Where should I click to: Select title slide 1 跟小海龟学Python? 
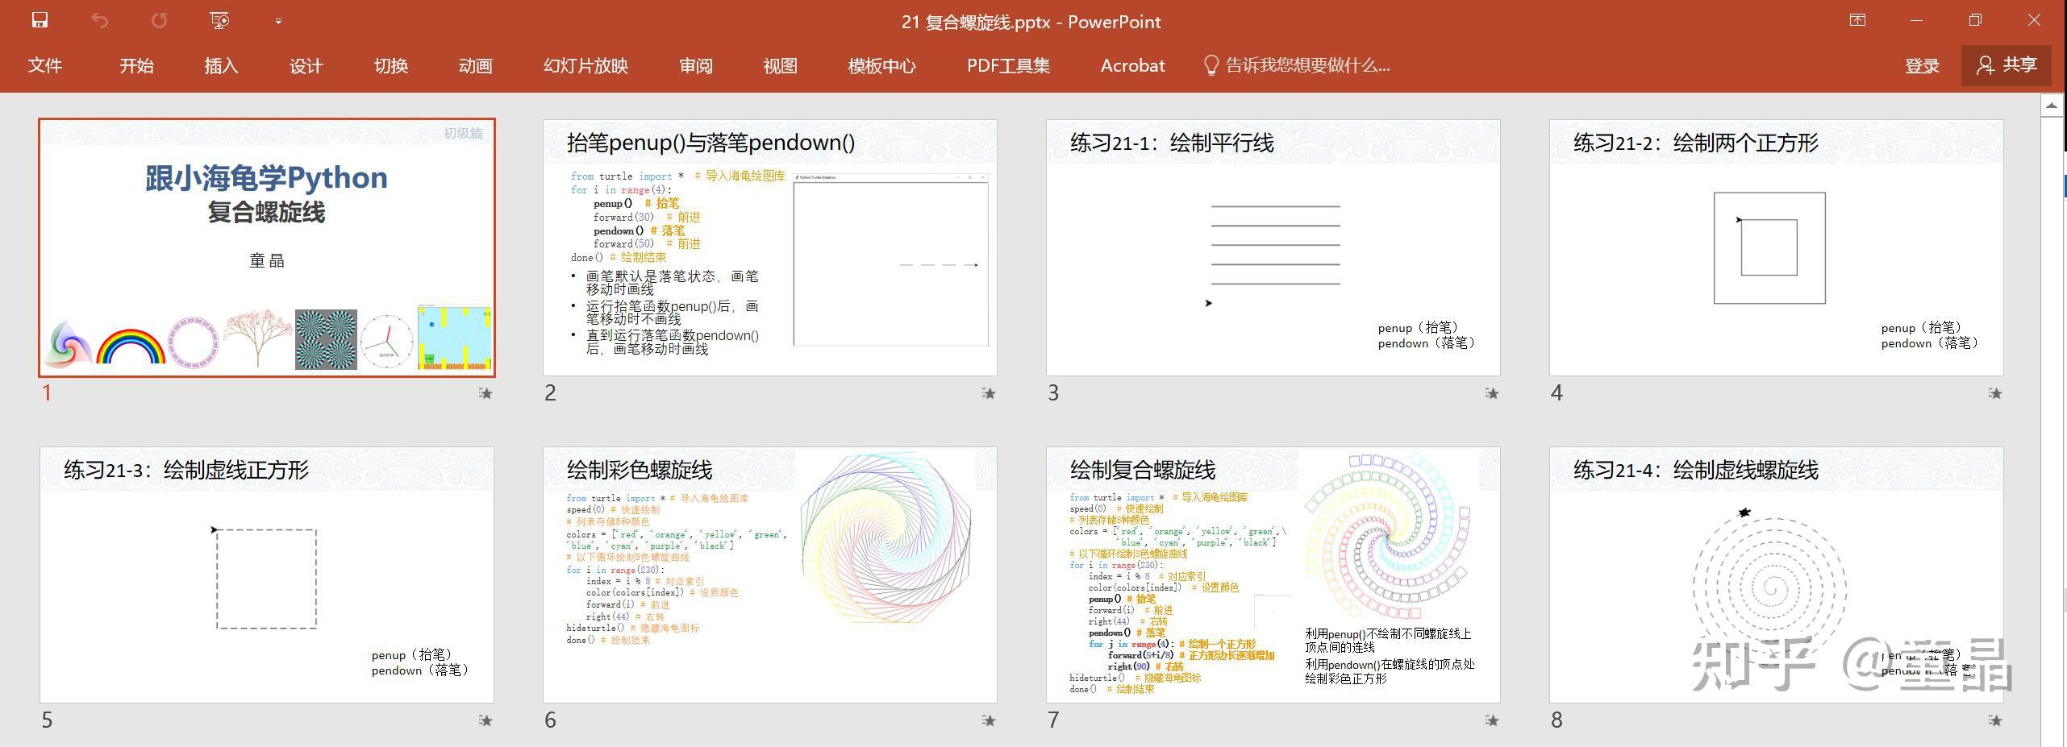point(267,247)
